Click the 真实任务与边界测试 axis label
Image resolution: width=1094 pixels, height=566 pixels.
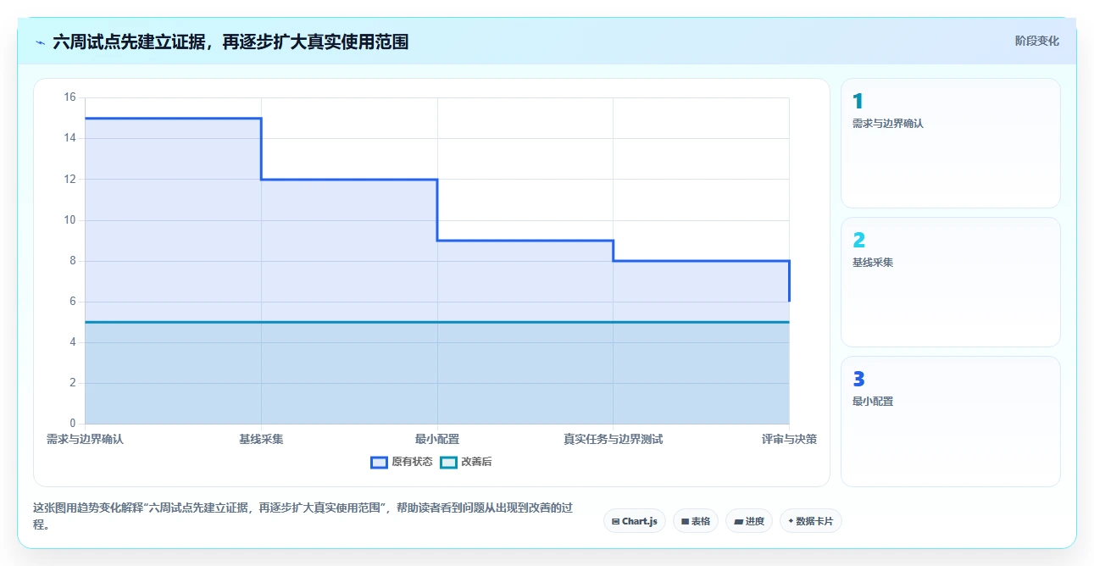click(613, 439)
